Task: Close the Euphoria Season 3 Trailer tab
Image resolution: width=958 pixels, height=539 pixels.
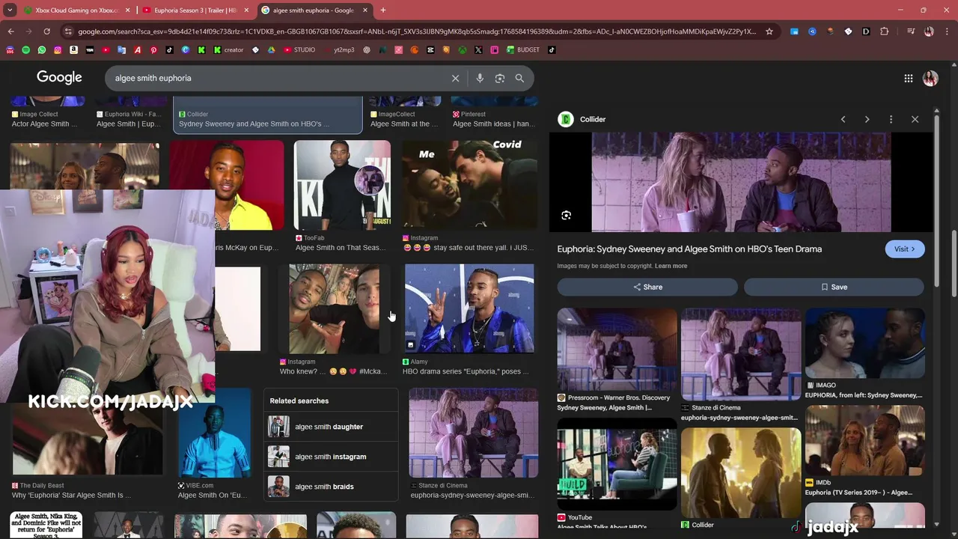Action: (x=246, y=10)
